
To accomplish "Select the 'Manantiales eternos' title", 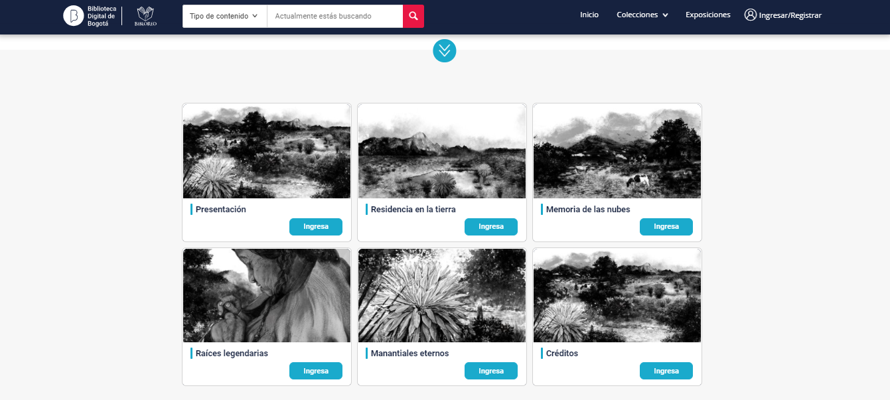I will [x=410, y=354].
